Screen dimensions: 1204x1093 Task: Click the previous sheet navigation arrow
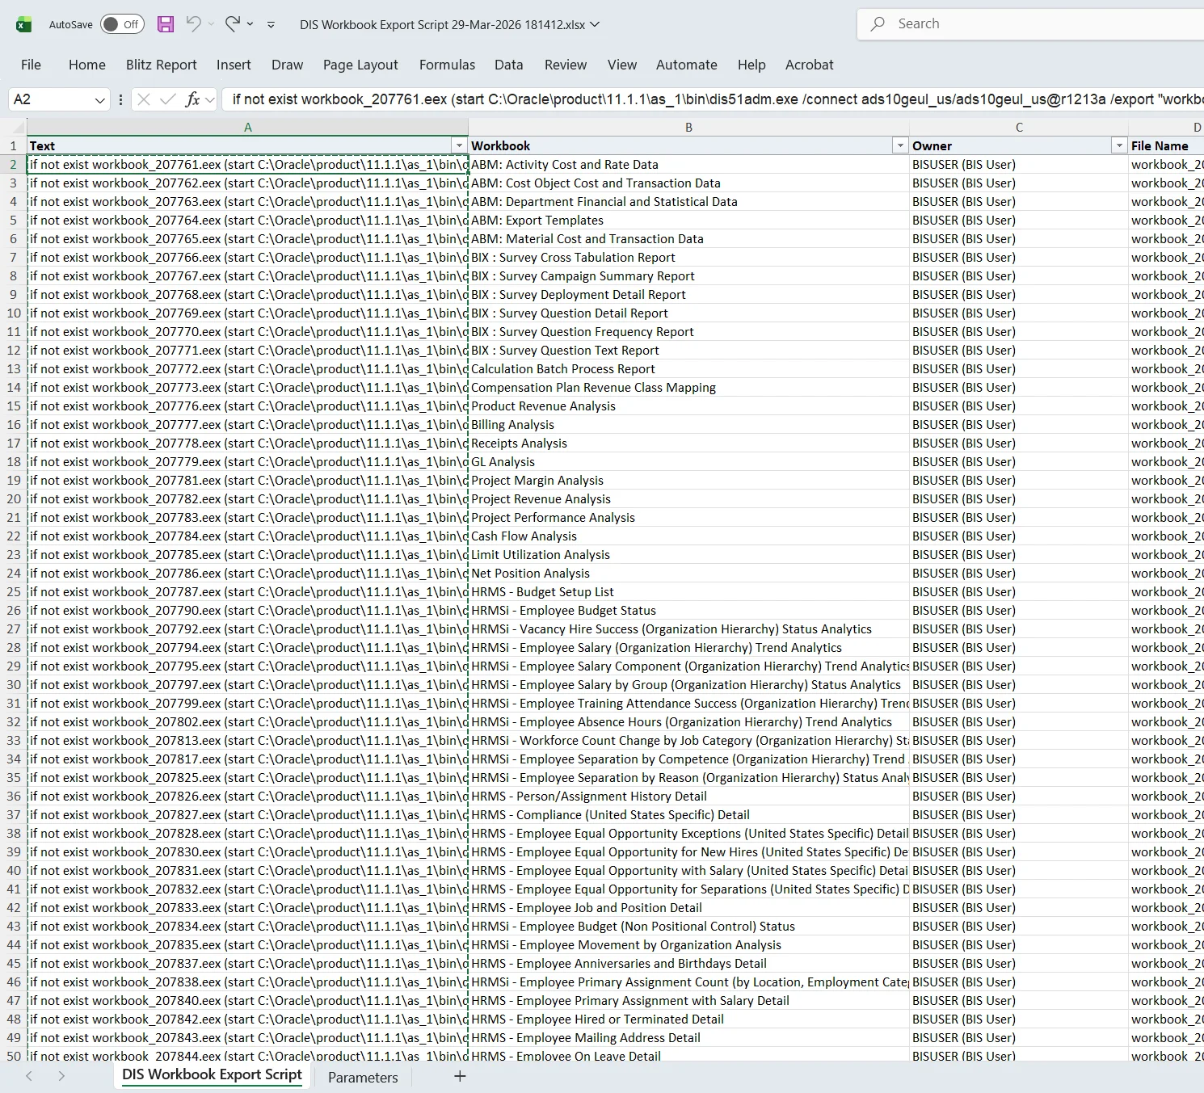tap(29, 1076)
